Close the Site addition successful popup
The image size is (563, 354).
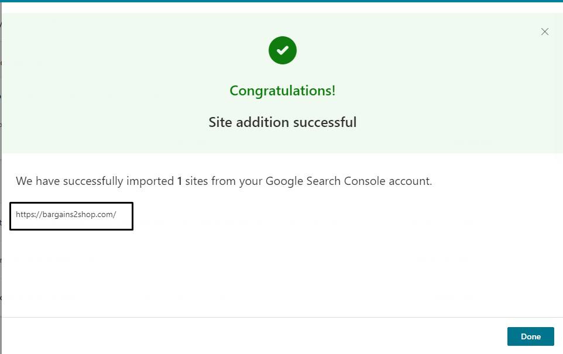tap(545, 32)
